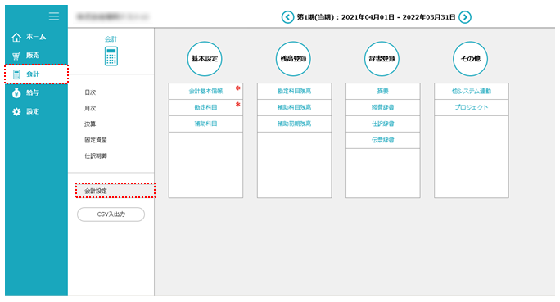560x302 pixels.
Task: Click the CSV入出力 button
Action: 111,214
